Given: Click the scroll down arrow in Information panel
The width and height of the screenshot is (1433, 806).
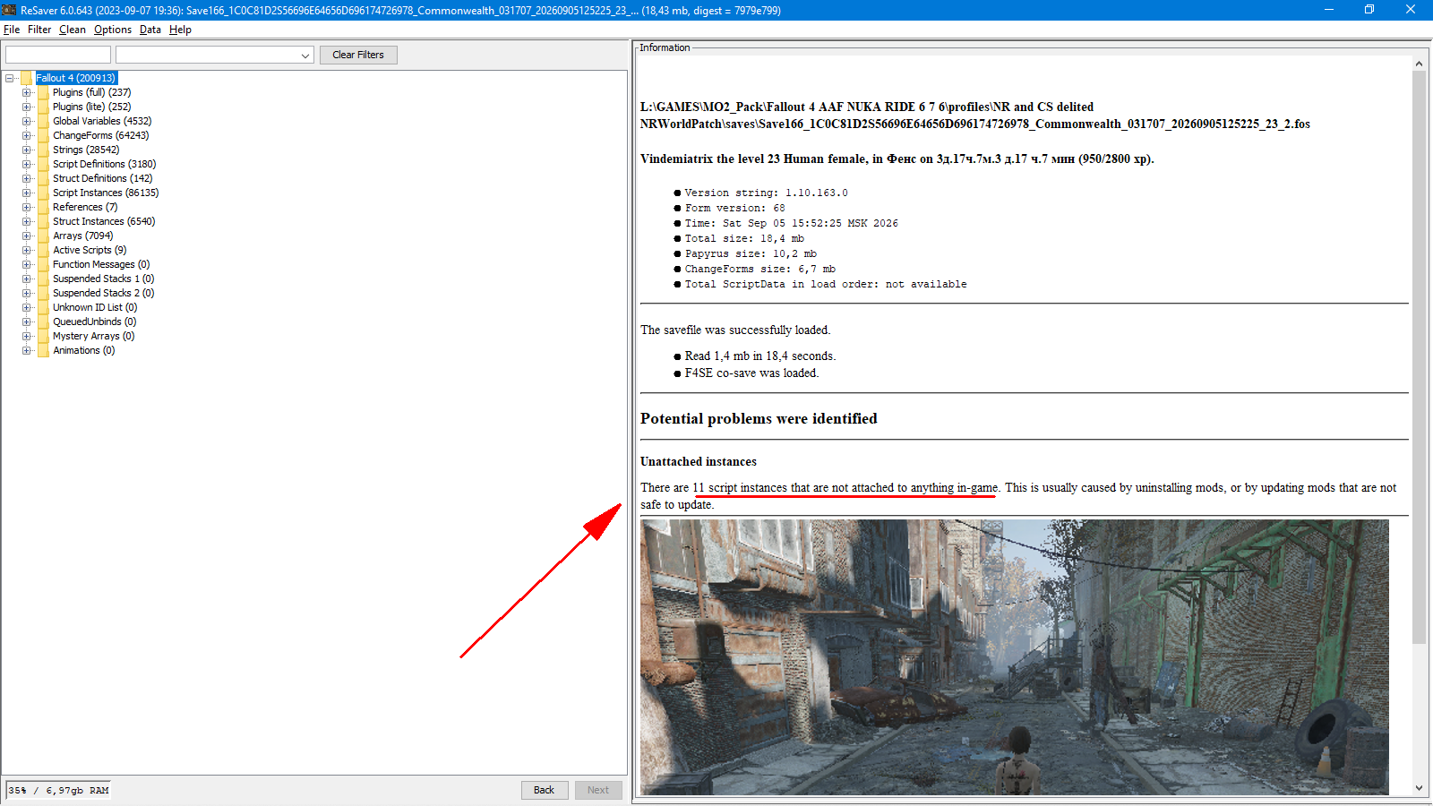Looking at the screenshot, I should [x=1419, y=788].
